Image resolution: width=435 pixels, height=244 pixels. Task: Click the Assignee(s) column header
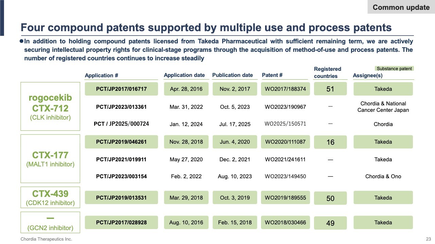[x=368, y=75]
